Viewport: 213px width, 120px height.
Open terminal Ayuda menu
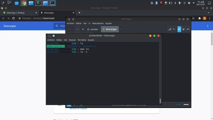pos(91,40)
